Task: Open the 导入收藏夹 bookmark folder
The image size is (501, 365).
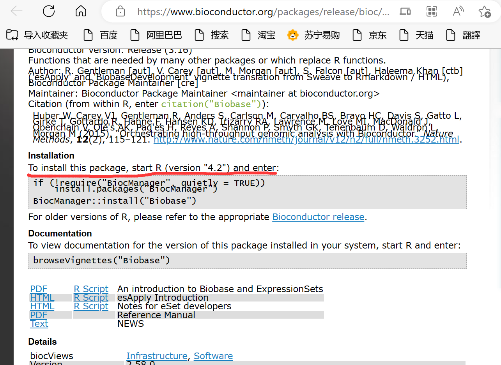Action: coord(37,35)
